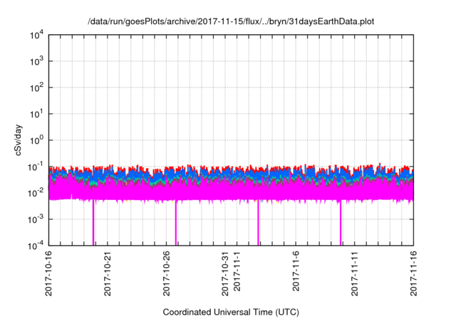The height and width of the screenshot is (319, 456).
Task: Click the 10^2 y-axis tick label
Action: pos(37,88)
